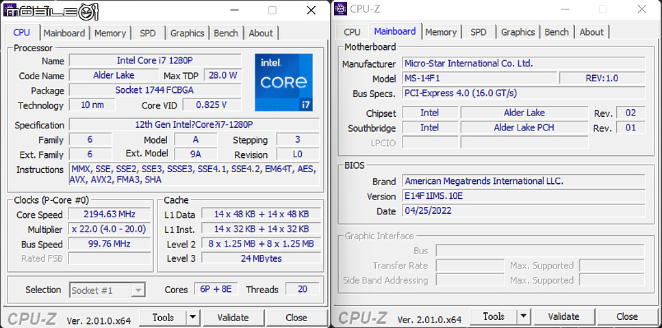Click the Level 2 cache value
The height and width of the screenshot is (328, 662).
coord(261,244)
